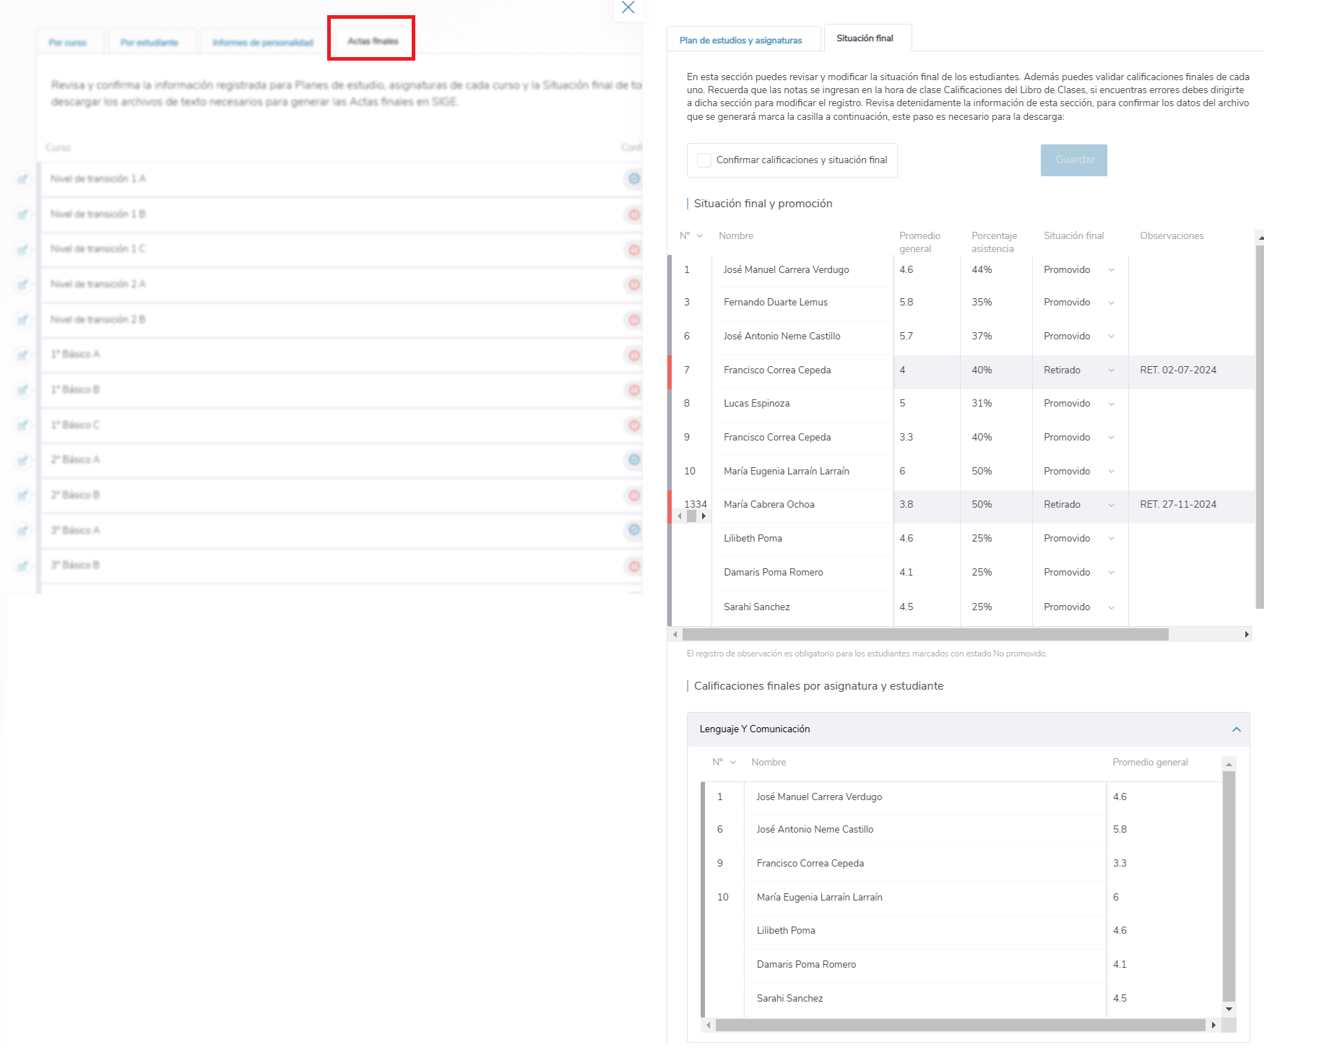1329x1050 pixels.
Task: Click red status icon for Nivel de transición 1 B
Action: coord(633,214)
